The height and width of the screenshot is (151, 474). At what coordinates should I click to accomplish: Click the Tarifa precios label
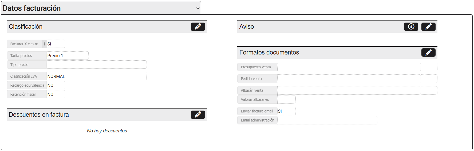pos(21,56)
